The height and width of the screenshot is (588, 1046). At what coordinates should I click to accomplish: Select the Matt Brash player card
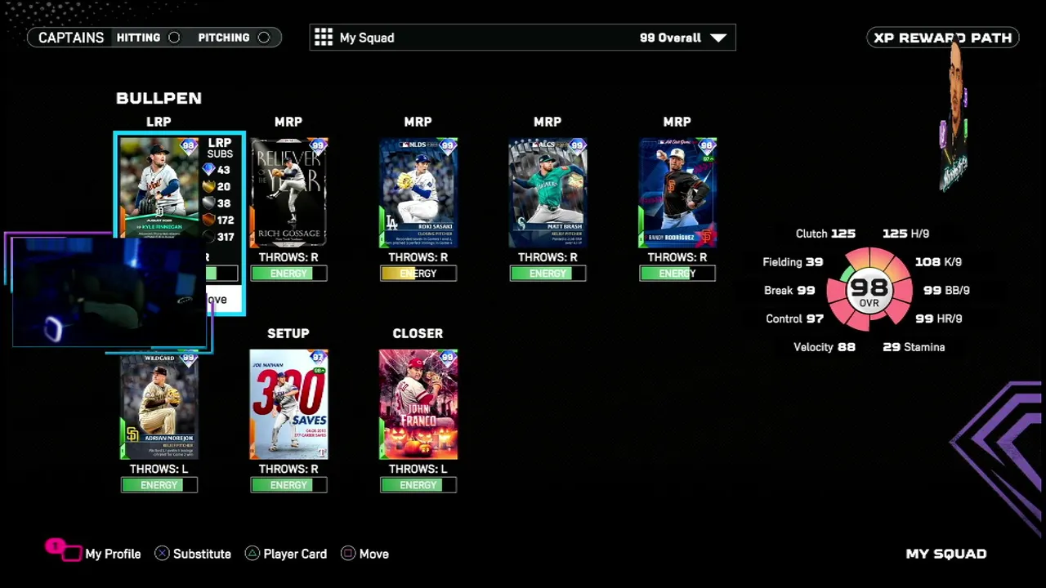[548, 193]
